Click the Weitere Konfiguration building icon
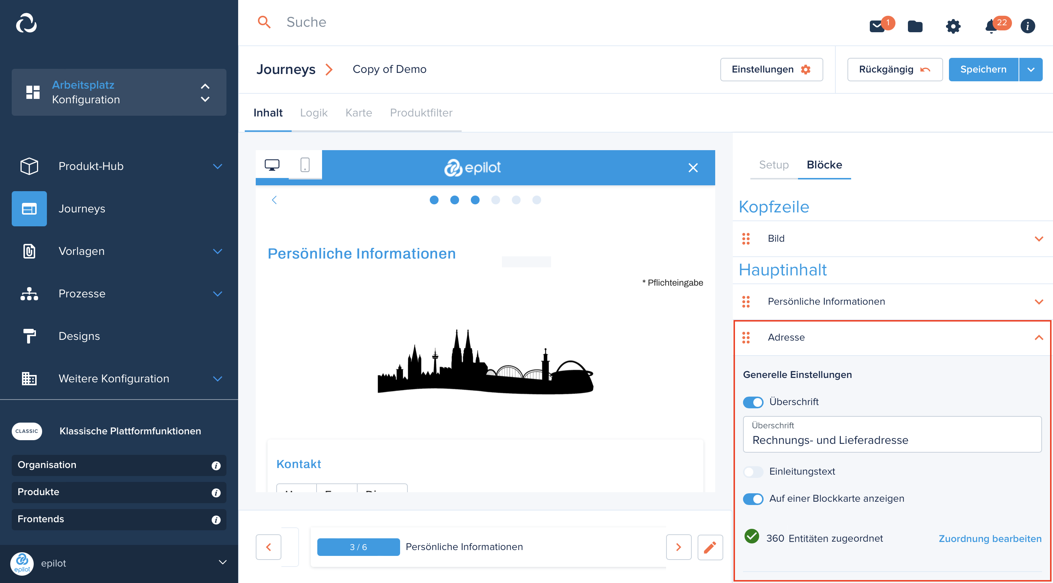This screenshot has height=583, width=1053. (29, 378)
